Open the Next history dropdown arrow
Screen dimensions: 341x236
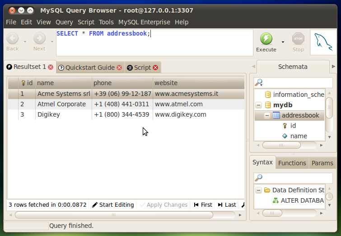[52, 41]
